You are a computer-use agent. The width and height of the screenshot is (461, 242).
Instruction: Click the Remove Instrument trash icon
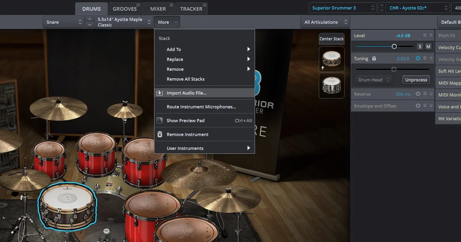pyautogui.click(x=160, y=134)
